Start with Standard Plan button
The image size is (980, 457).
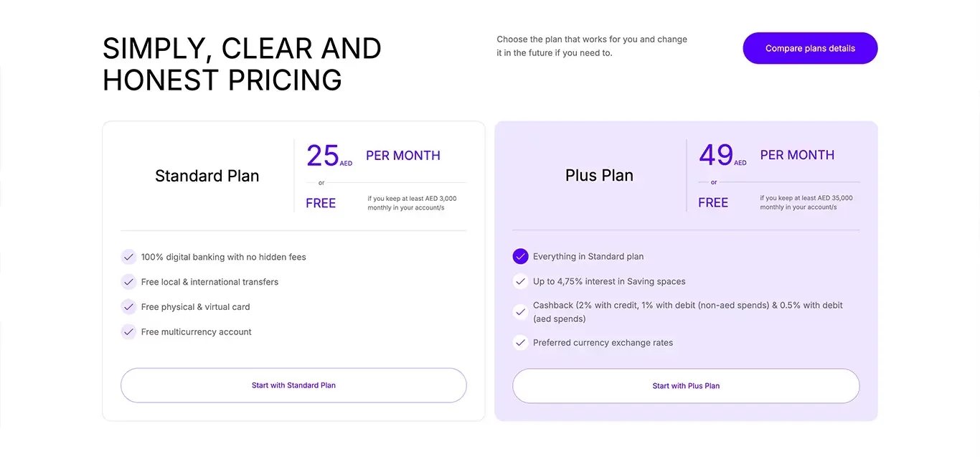(x=293, y=385)
